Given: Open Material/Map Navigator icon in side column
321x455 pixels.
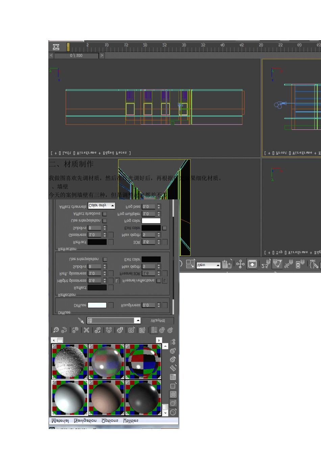Looking at the screenshot, I should 173,342.
